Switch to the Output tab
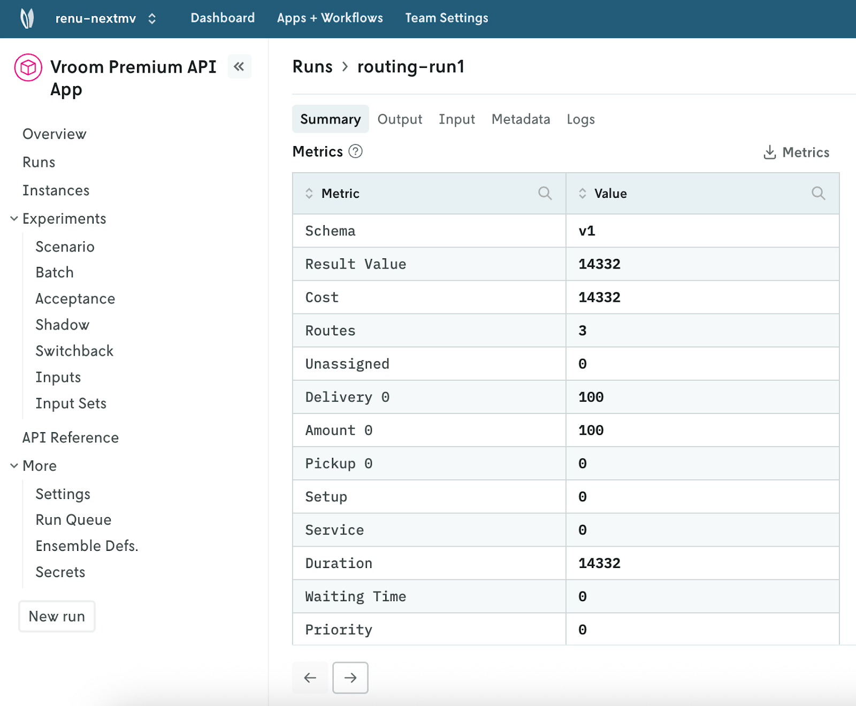The height and width of the screenshot is (706, 856). (400, 119)
